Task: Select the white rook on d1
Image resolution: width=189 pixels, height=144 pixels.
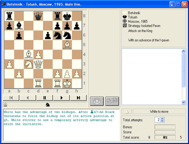Action: coord(38,83)
